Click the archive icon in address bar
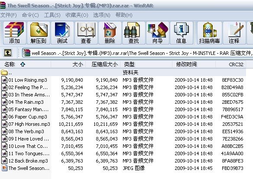This screenshot has width=253, height=179. (x=26, y=53)
